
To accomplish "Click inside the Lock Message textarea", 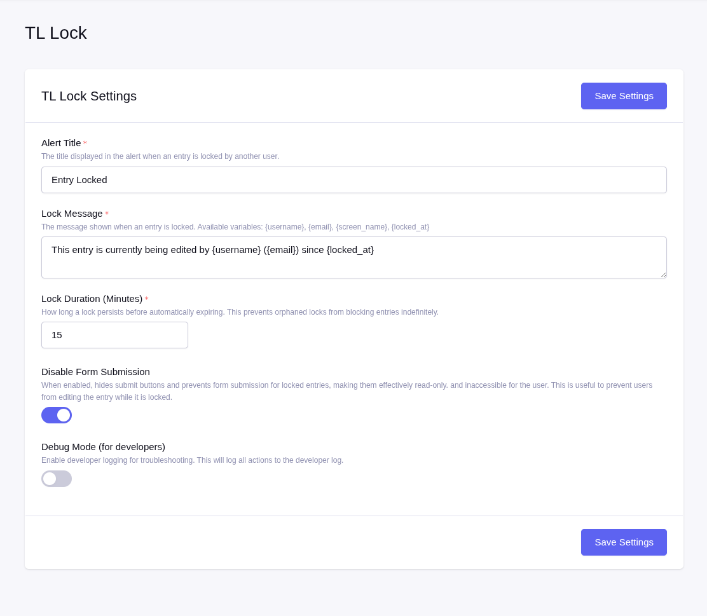I will pos(353,257).
